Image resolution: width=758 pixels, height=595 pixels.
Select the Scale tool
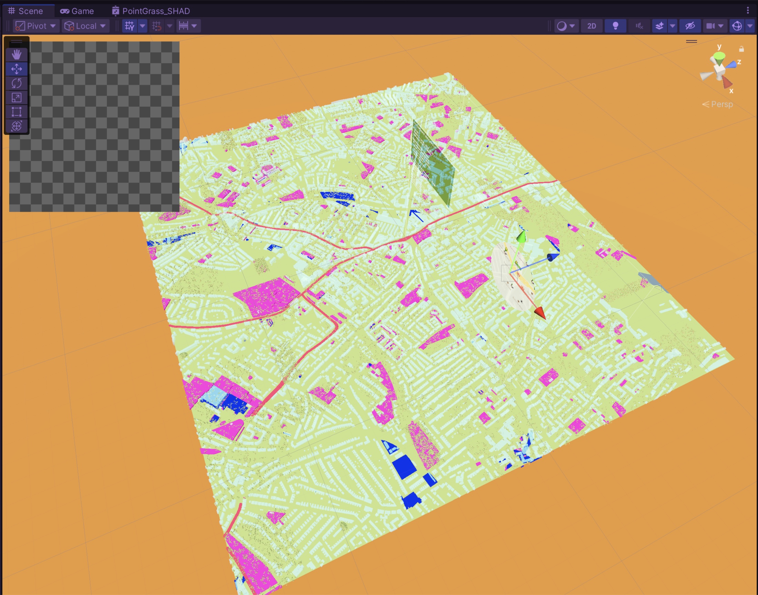tap(16, 98)
